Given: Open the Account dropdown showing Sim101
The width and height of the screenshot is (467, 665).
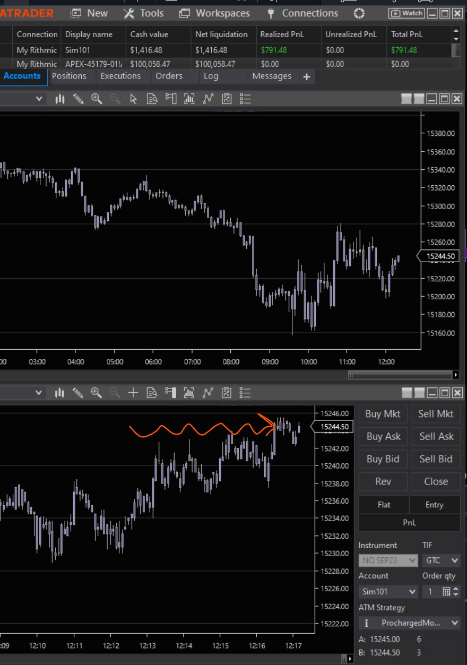Looking at the screenshot, I should point(388,591).
